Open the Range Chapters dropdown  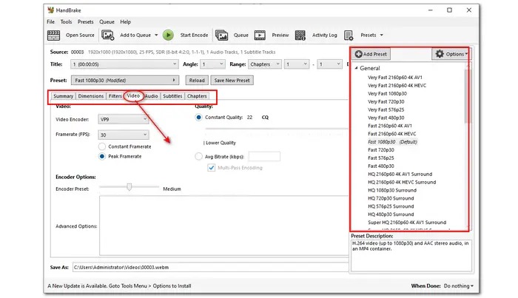(x=265, y=64)
